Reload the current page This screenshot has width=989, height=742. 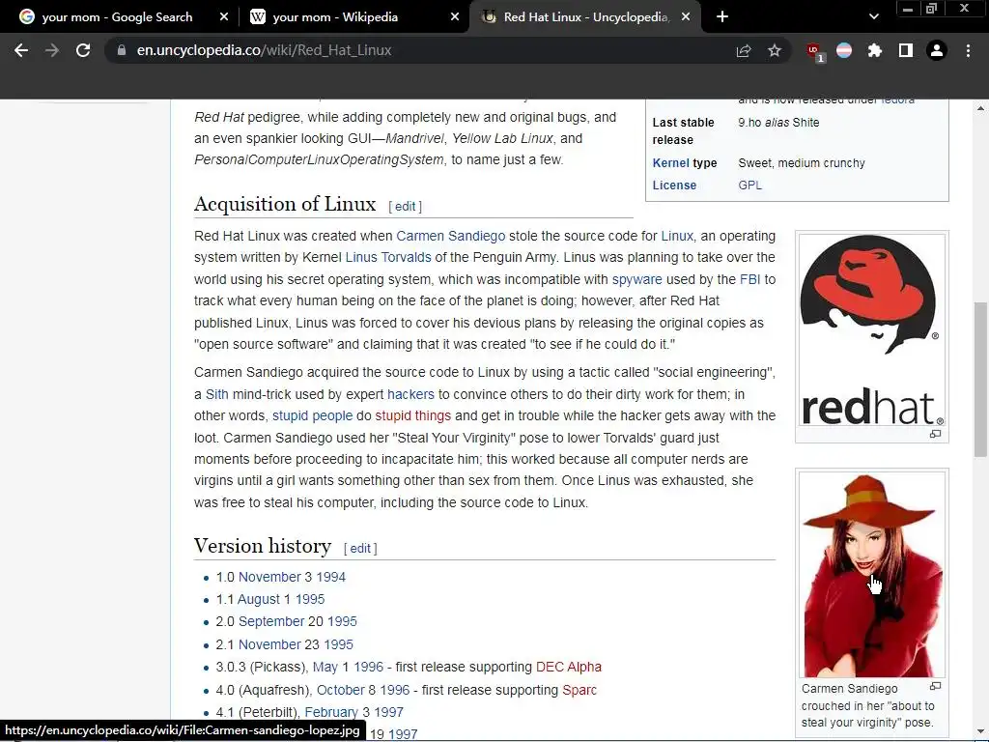[x=83, y=50]
